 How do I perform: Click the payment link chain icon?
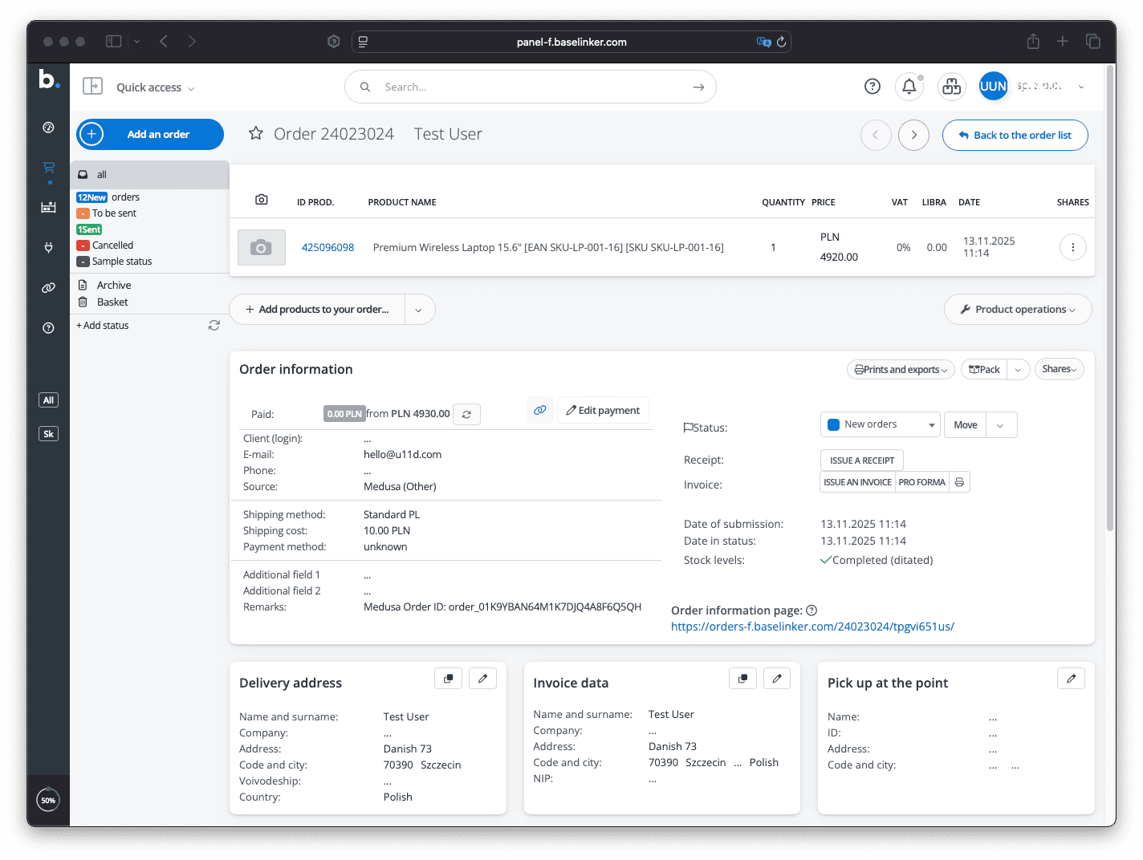click(540, 410)
